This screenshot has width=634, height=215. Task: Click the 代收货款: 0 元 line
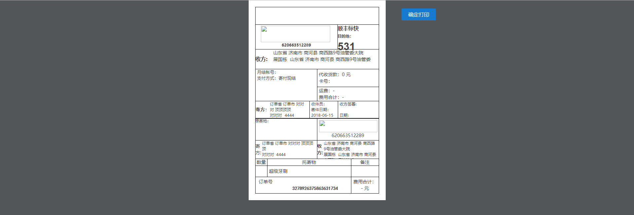pyautogui.click(x=335, y=75)
